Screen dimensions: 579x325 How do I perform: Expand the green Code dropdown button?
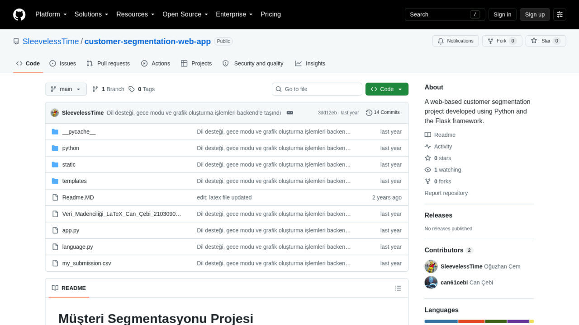tap(387, 89)
